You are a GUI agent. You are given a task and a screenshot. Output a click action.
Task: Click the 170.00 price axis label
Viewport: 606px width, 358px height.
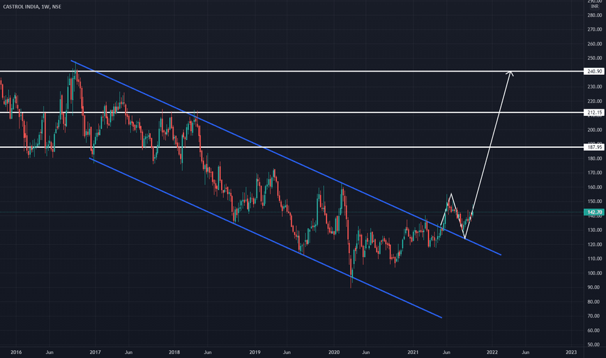[594, 172]
